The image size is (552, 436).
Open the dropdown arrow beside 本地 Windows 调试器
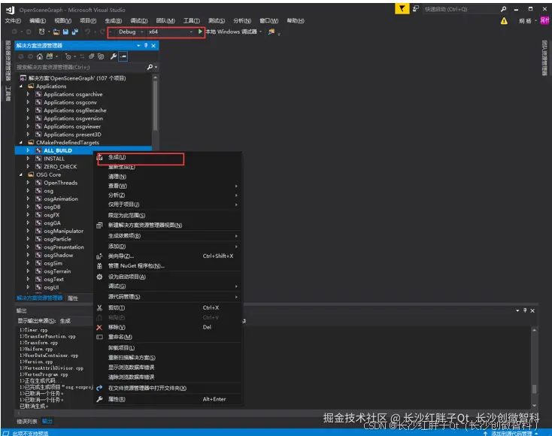(x=260, y=32)
